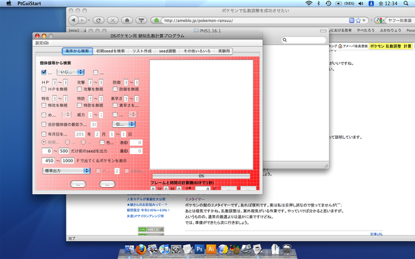Open the PtGuiStart application menu
This screenshot has width=415, height=259.
(29, 3)
